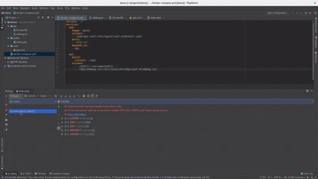
Task: Expand the $_GET variable
Action: [62, 126]
